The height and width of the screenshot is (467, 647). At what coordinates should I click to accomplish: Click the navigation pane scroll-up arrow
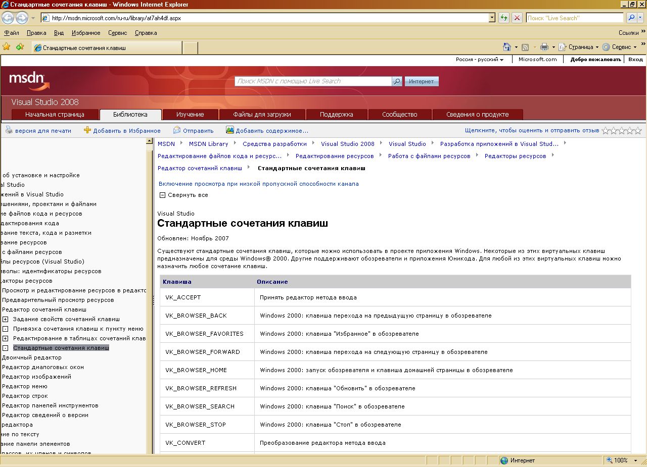click(x=150, y=141)
